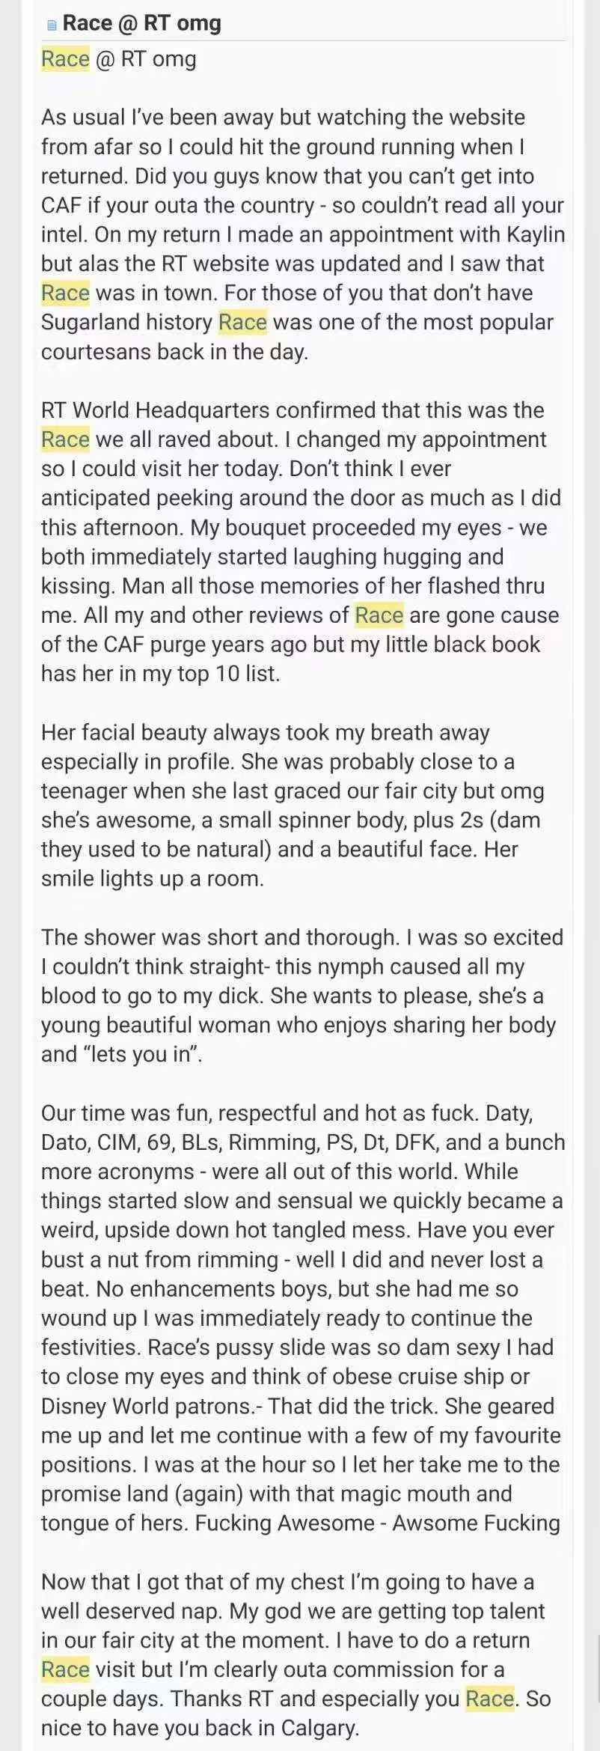
Task: Click highlighted "Race" after "other reviews of"
Action: pos(379,615)
